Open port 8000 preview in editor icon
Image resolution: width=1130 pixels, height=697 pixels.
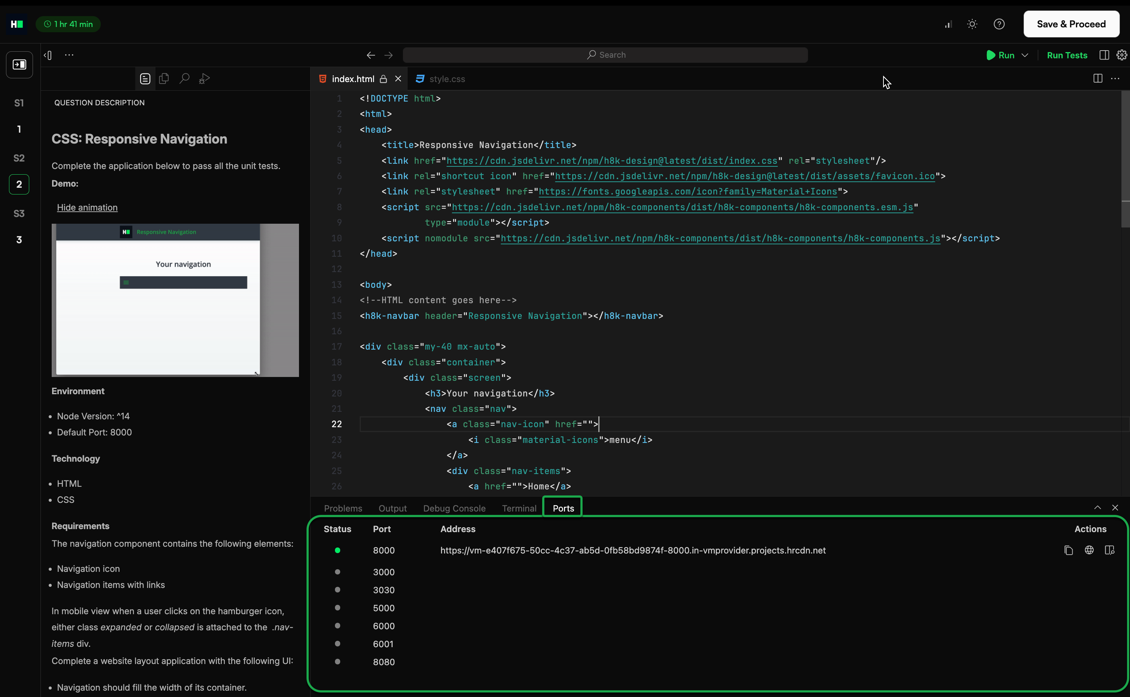(x=1110, y=550)
